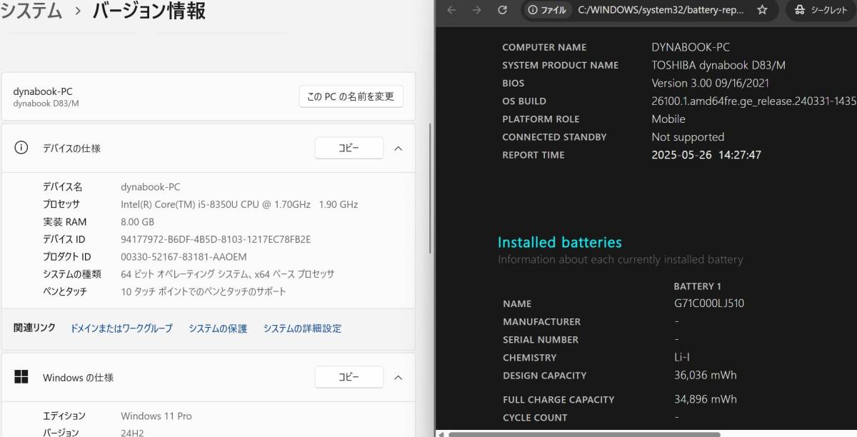Go forward in the browser window
This screenshot has width=857, height=437.
tap(477, 10)
